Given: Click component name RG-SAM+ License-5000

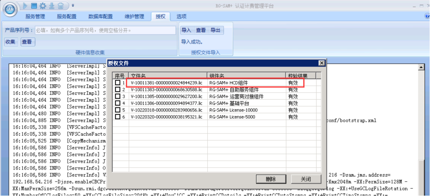Looking at the screenshot, I should tap(232, 117).
